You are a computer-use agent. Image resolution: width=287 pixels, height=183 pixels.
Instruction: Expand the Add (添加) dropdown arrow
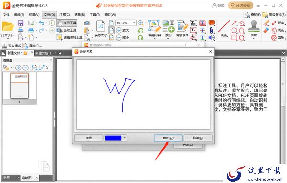point(168,39)
